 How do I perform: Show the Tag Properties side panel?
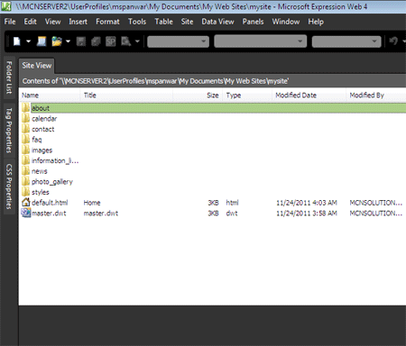pos(9,130)
